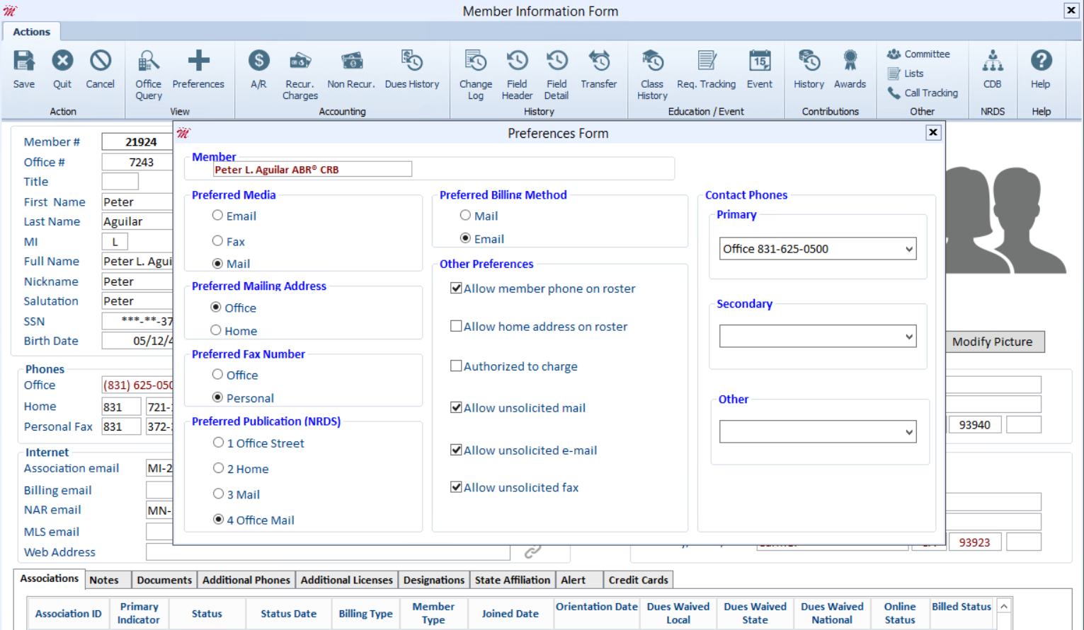Select Office as Preferred Fax Number
This screenshot has height=630, width=1084.
coord(217,375)
